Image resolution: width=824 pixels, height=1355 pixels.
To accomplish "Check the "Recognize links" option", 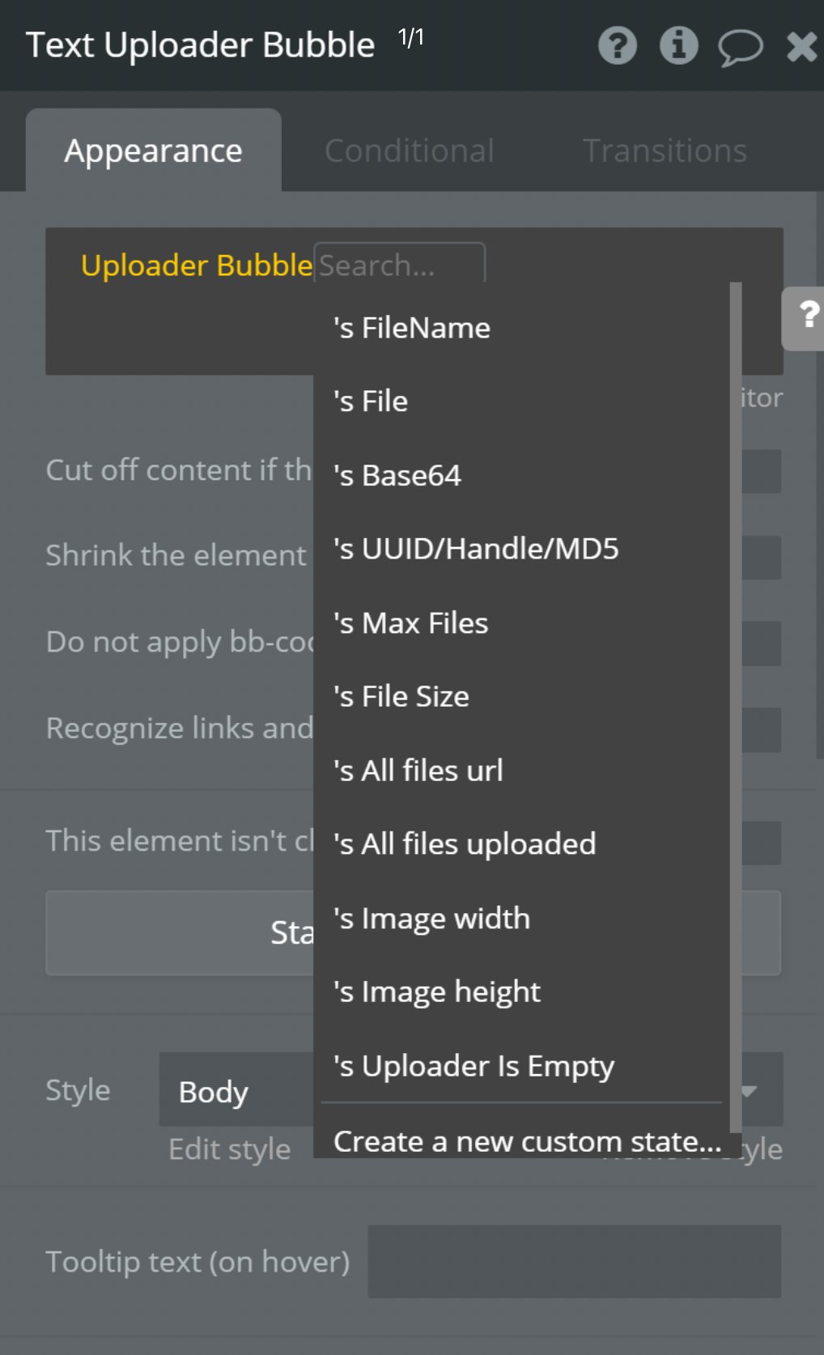I will click(x=762, y=728).
